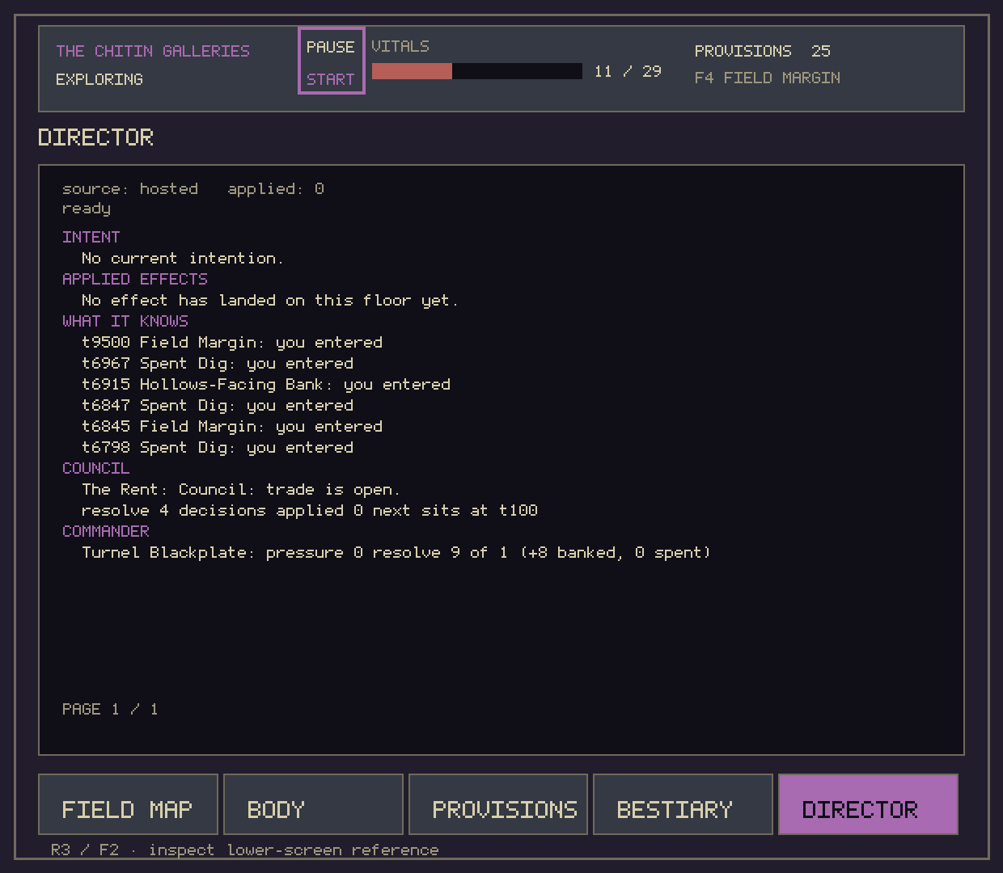Select the COUNCIL section header
This screenshot has width=1003, height=873.
[95, 468]
